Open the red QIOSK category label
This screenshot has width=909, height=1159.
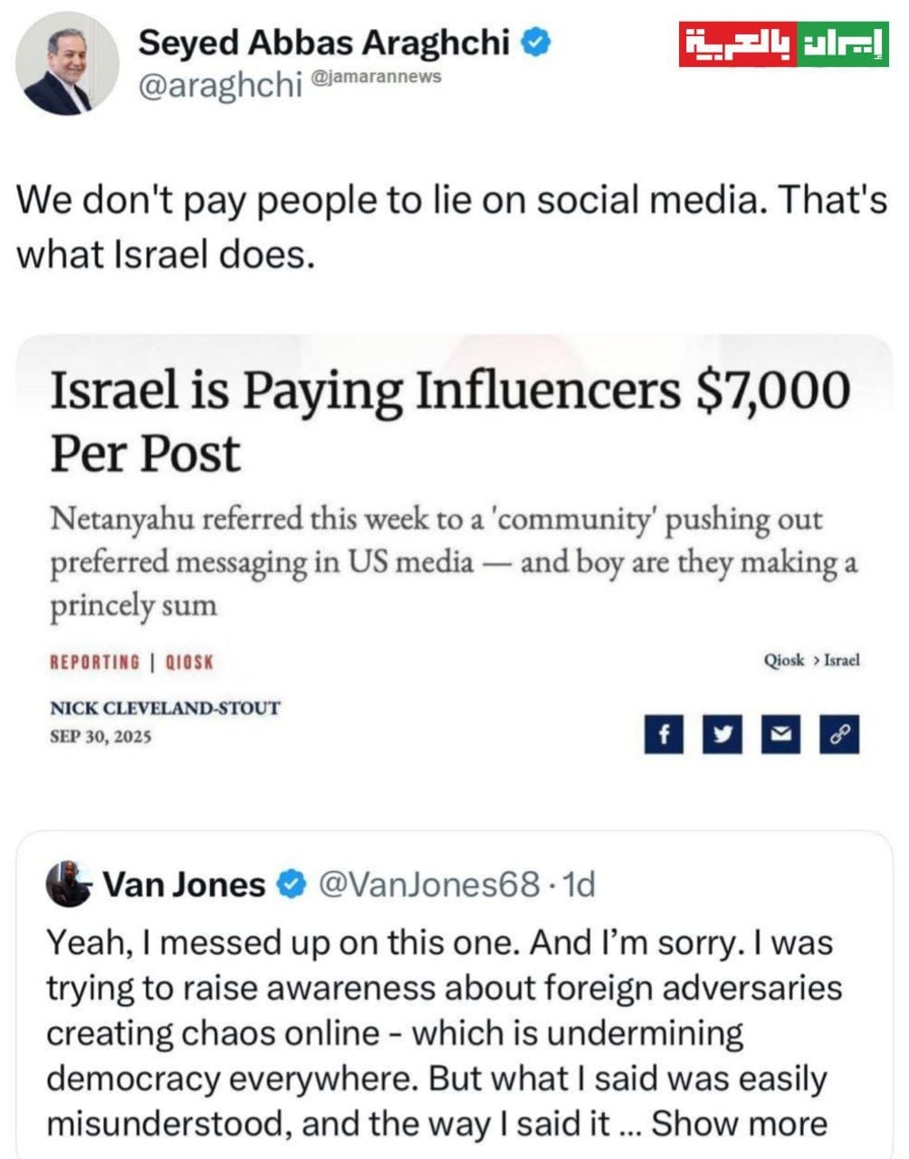tap(189, 662)
